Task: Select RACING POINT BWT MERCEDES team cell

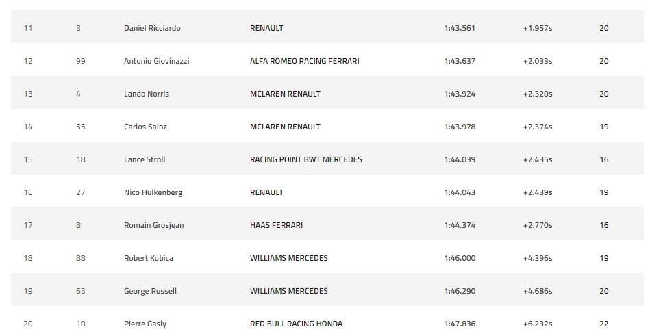Action: 306,159
